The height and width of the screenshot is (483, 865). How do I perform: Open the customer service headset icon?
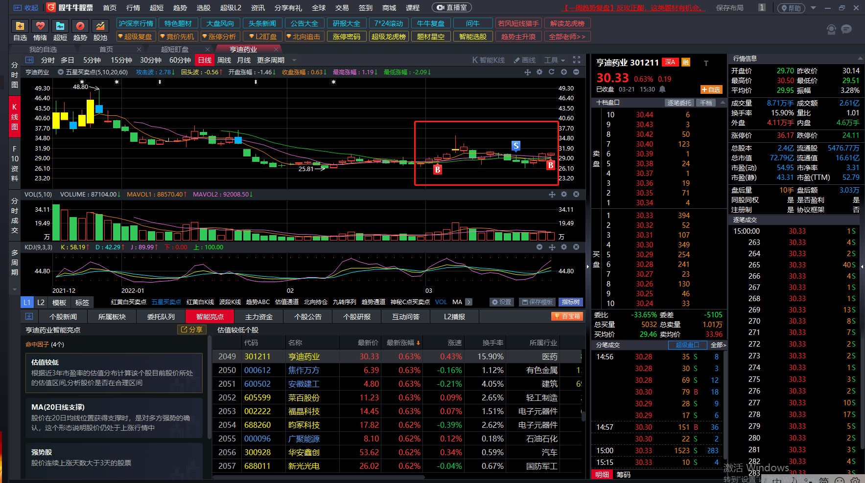click(831, 29)
